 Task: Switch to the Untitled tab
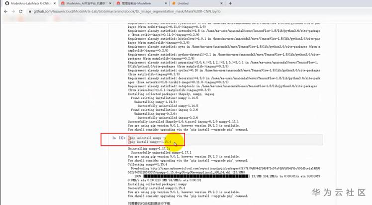point(196,3)
